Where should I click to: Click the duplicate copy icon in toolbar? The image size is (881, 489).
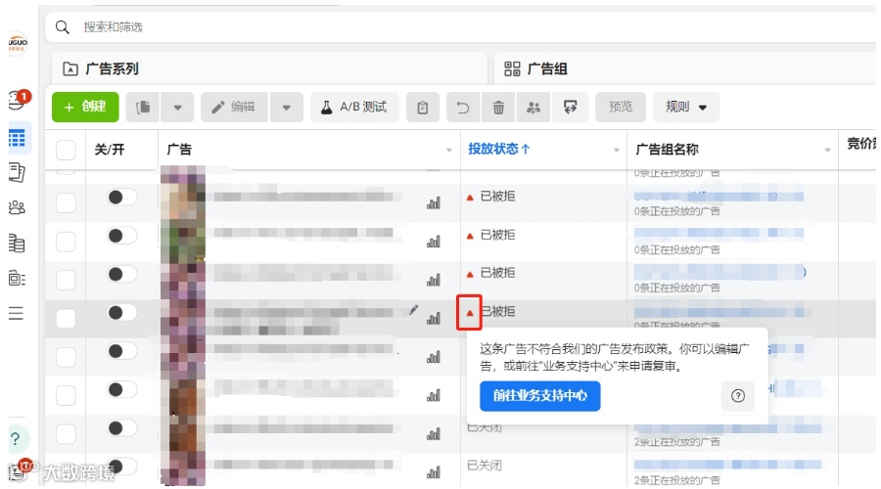pos(143,108)
